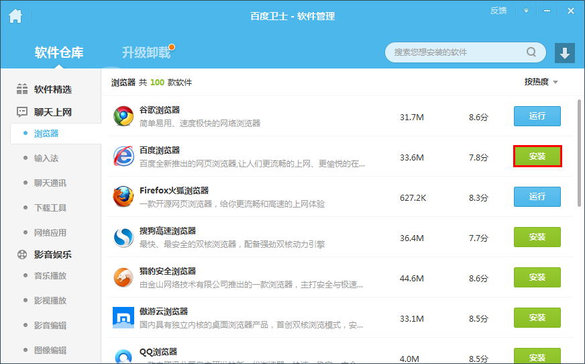
Task: Select 聊天通讯 in the sidebar
Action: [50, 183]
